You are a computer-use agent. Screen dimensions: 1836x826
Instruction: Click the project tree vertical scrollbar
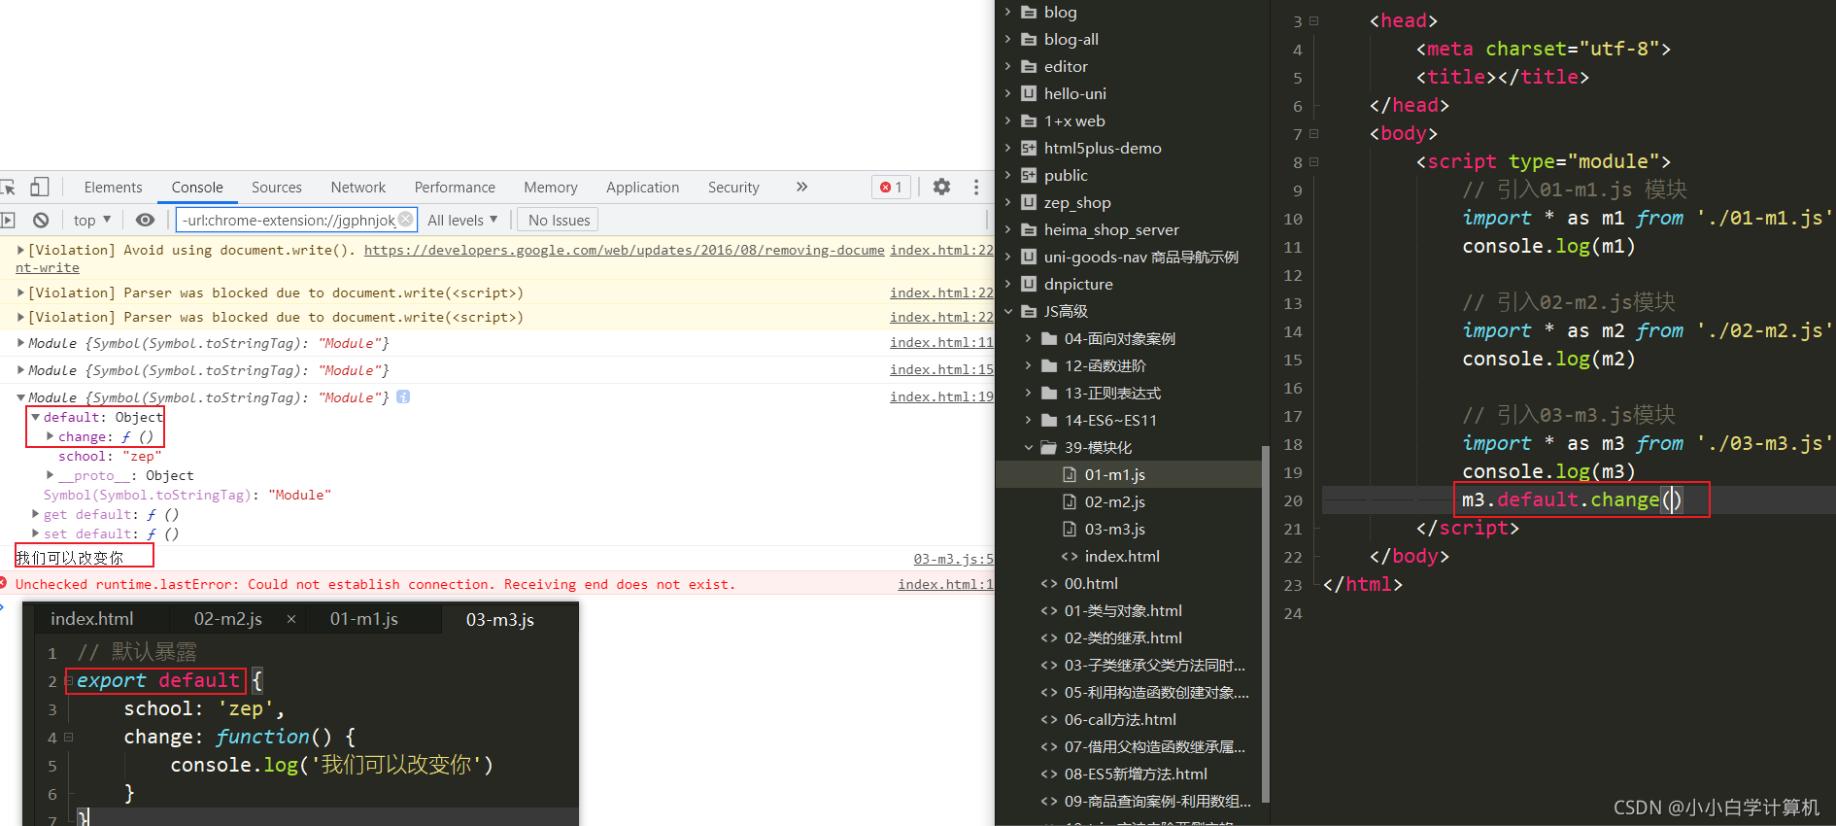(x=1265, y=622)
